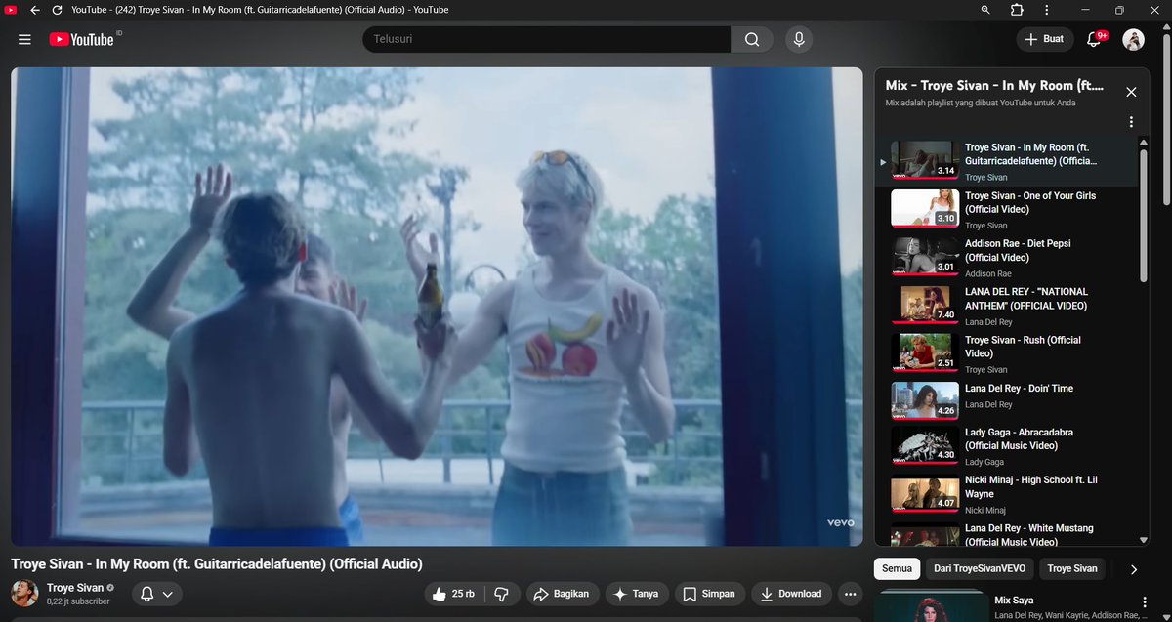Open browser extensions puzzle icon
The image size is (1172, 622).
(1017, 10)
